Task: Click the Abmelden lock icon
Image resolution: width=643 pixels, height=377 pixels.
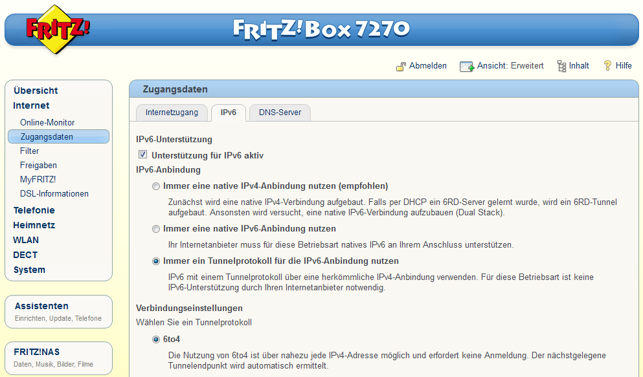Action: pyautogui.click(x=401, y=67)
